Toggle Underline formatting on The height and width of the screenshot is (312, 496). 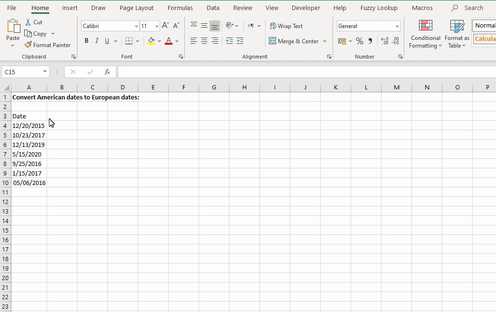point(107,41)
